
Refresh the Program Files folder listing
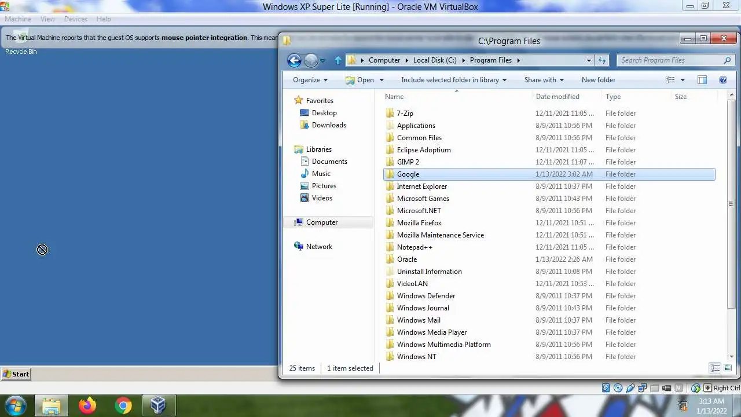(x=602, y=60)
